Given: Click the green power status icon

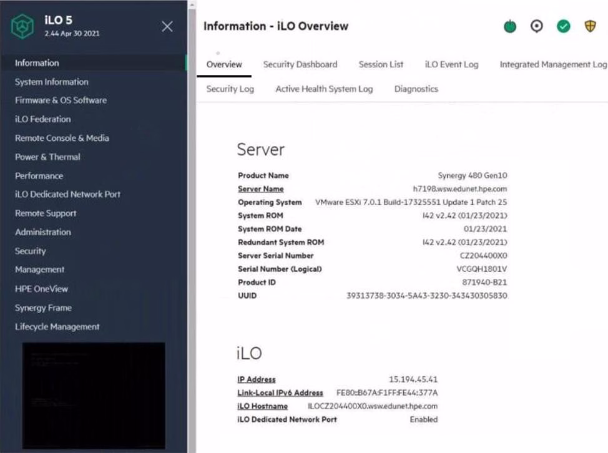Looking at the screenshot, I should [510, 27].
